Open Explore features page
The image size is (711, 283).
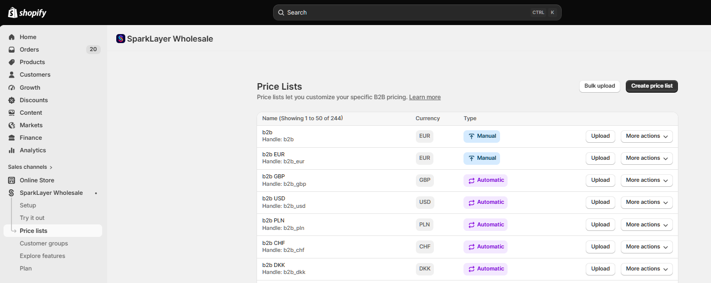(x=43, y=256)
